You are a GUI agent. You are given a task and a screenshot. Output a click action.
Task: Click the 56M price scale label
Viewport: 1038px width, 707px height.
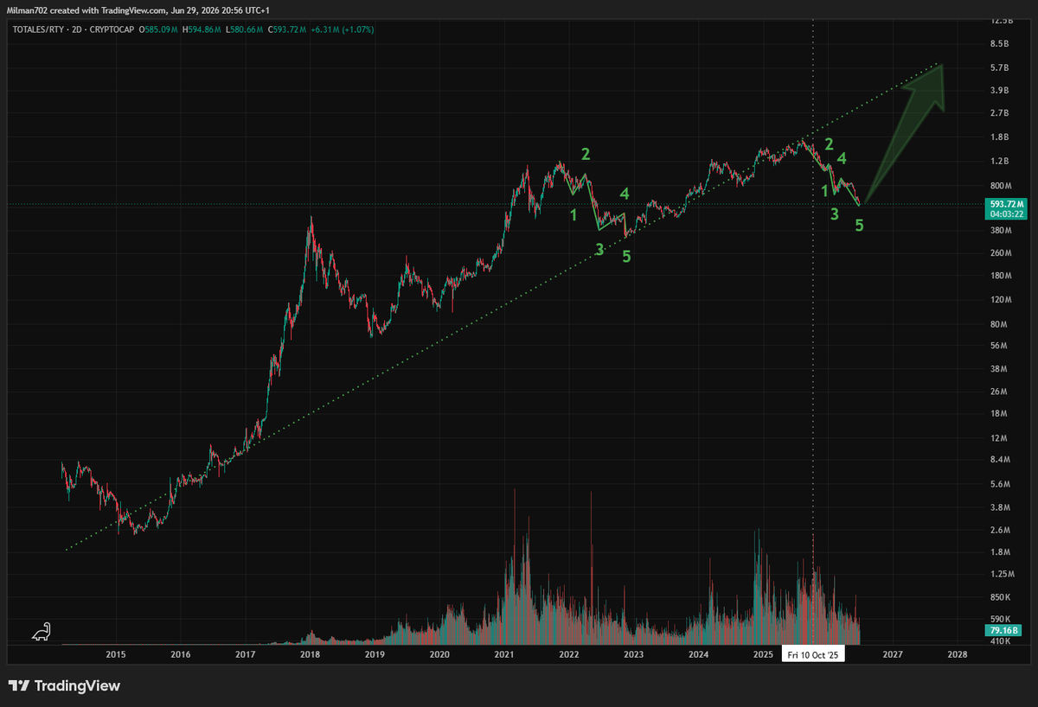pos(997,346)
